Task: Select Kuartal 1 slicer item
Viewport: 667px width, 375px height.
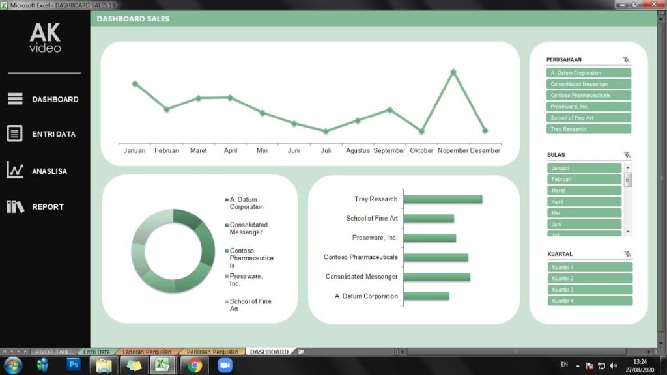Action: [x=589, y=267]
